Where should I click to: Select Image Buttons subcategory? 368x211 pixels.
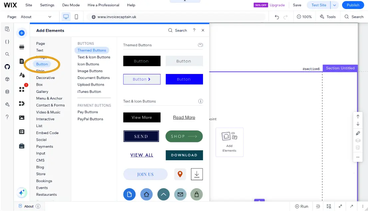(90, 71)
